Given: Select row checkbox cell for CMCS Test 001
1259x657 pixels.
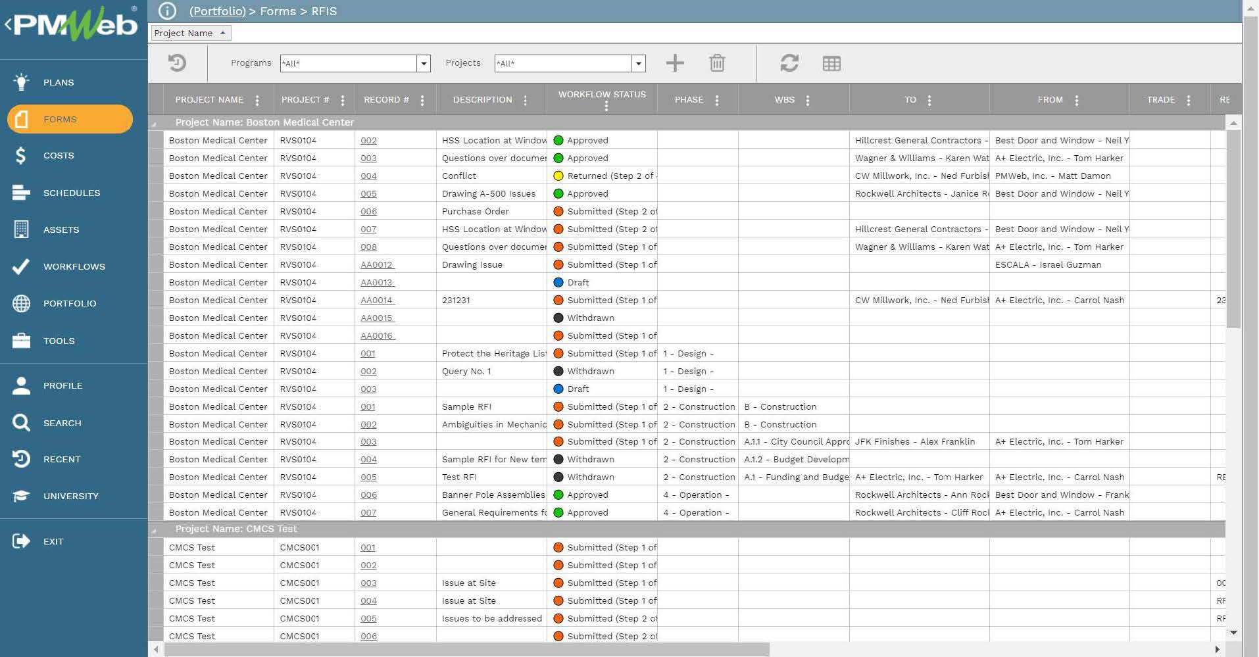Looking at the screenshot, I should 156,547.
